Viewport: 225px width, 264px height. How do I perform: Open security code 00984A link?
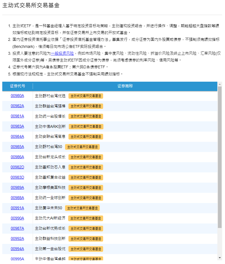(x=17, y=137)
